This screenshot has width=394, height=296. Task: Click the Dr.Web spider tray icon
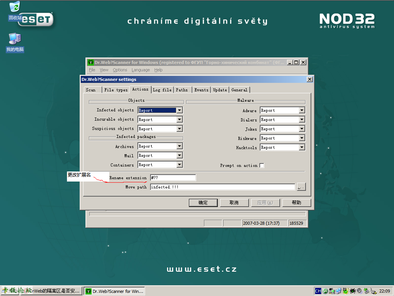point(352,291)
